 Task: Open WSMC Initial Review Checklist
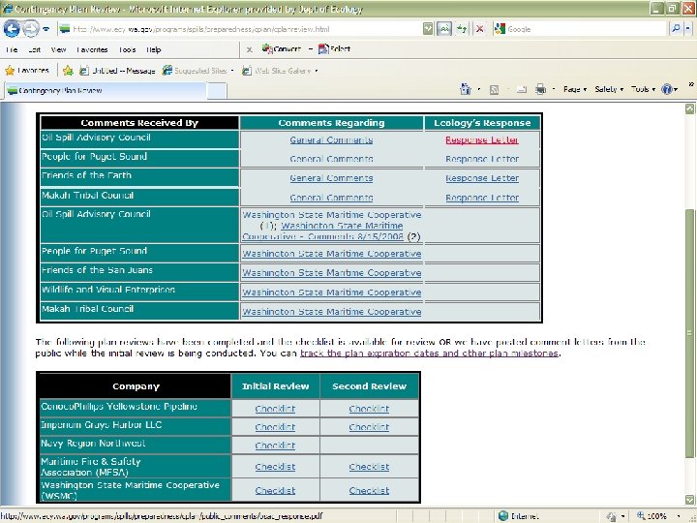tap(275, 490)
